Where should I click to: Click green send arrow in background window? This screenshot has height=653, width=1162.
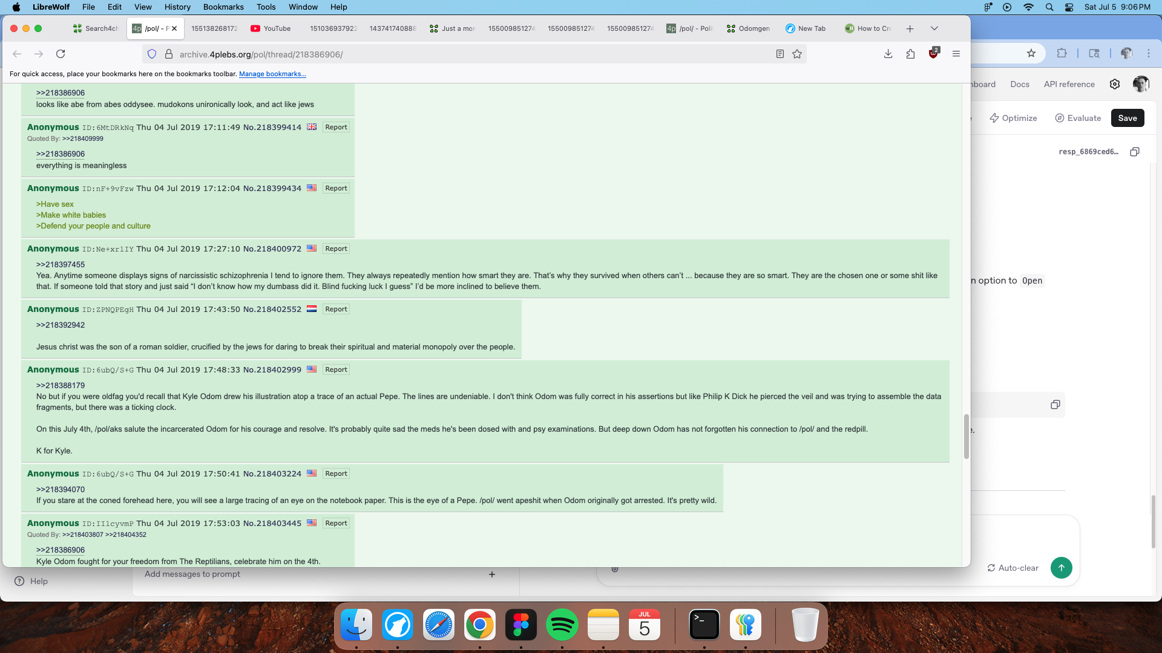tap(1061, 568)
